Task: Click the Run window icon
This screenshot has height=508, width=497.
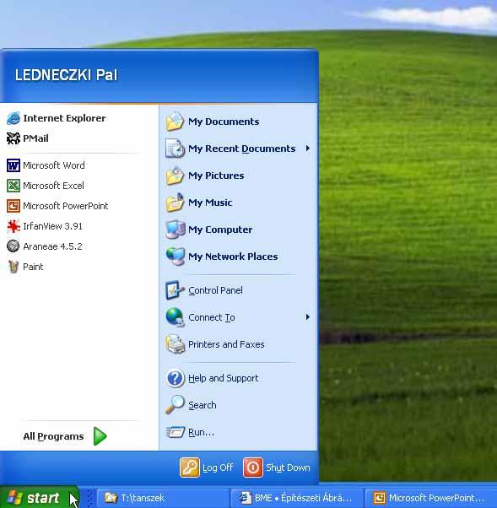Action: (175, 432)
